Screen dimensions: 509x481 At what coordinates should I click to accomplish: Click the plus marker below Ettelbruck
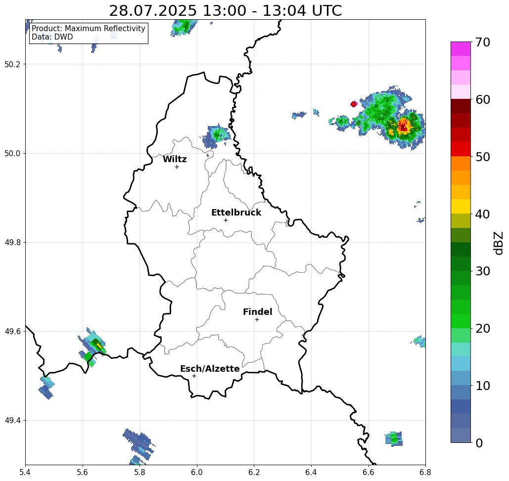click(x=226, y=220)
